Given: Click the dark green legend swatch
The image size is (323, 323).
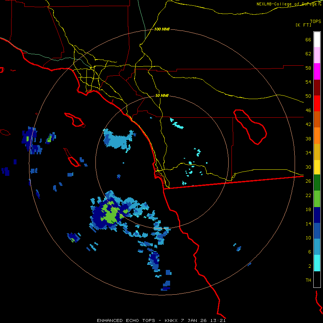Looking at the screenshot, I should (x=317, y=183).
